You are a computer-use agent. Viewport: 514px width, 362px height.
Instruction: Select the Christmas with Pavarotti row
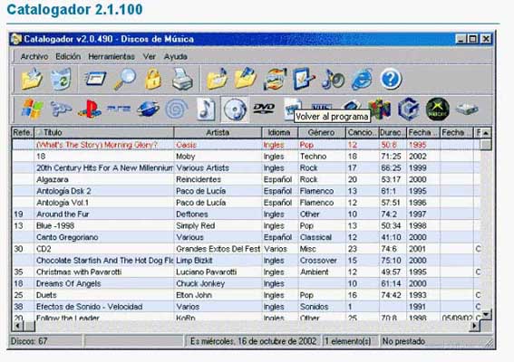pyautogui.click(x=247, y=272)
